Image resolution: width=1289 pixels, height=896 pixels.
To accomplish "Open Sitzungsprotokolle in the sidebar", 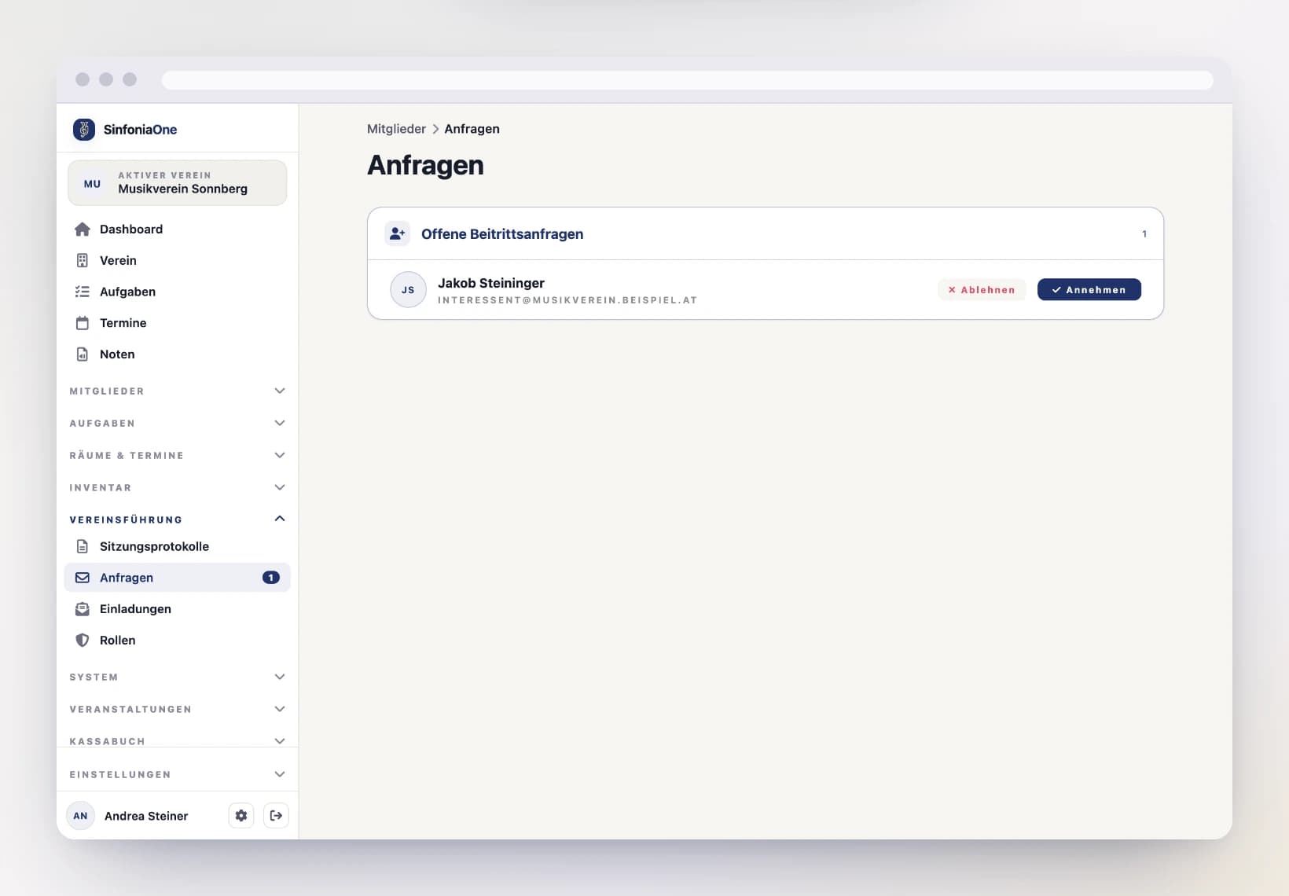I will pos(178,546).
